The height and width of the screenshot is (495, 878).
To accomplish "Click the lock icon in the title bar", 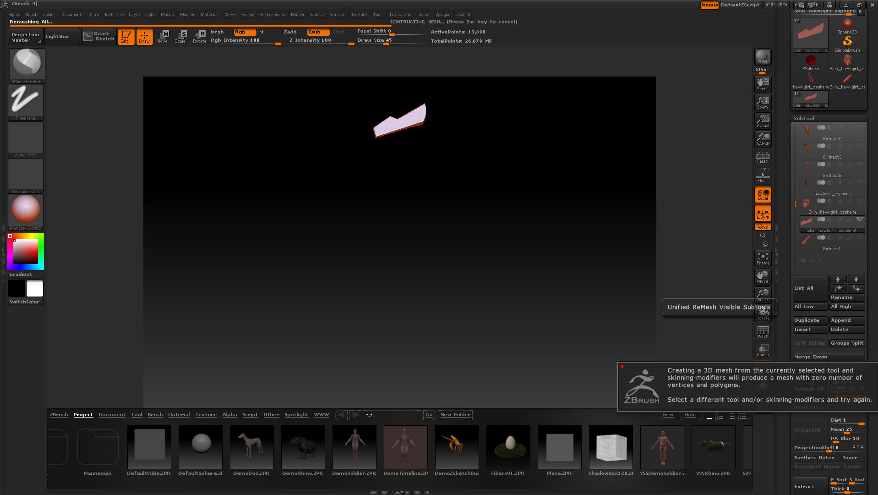I will (829, 5).
